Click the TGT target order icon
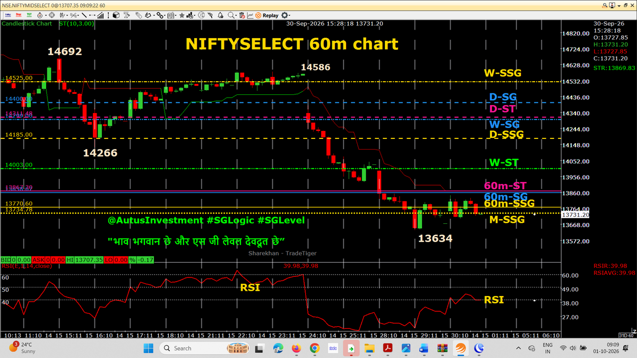Screen dimensions: 637x358 tap(29, 15)
